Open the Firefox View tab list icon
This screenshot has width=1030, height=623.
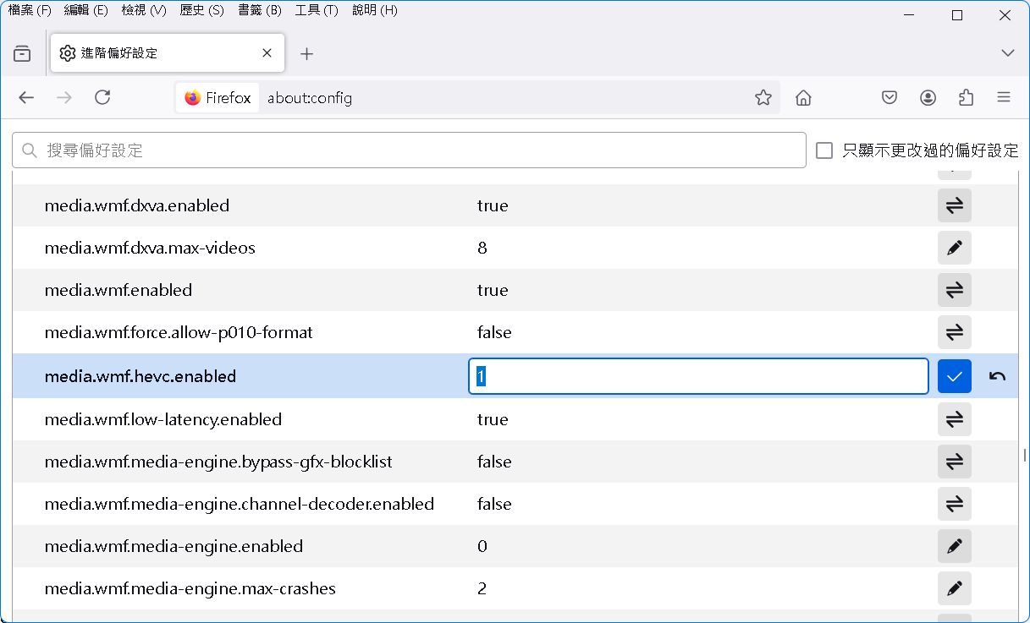tap(23, 53)
